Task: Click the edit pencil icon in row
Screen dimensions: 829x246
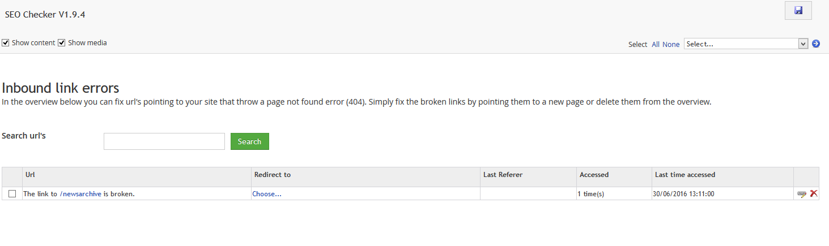Action: click(802, 193)
